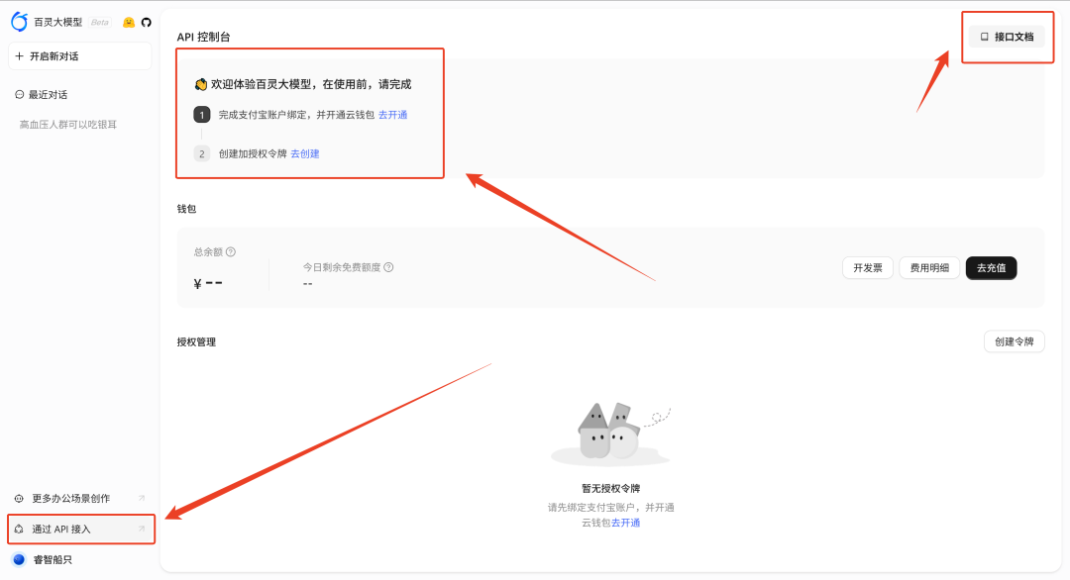Click 创建令牌 in 授权管理
This screenshot has height=580, width=1070.
(x=1014, y=341)
